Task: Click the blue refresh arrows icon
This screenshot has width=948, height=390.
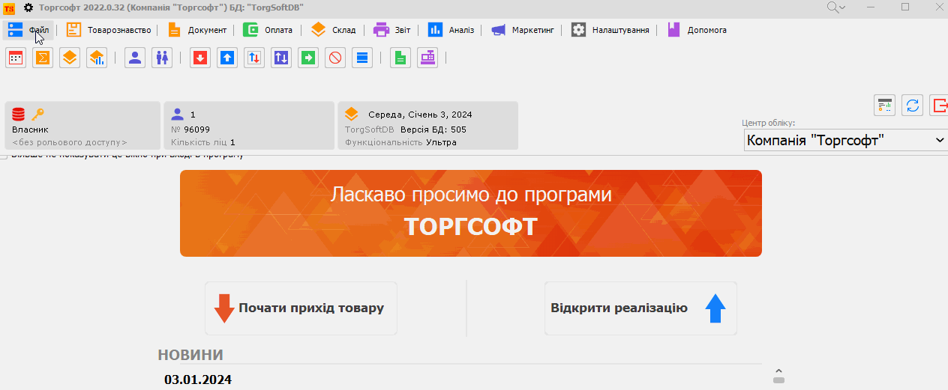Action: pyautogui.click(x=912, y=106)
